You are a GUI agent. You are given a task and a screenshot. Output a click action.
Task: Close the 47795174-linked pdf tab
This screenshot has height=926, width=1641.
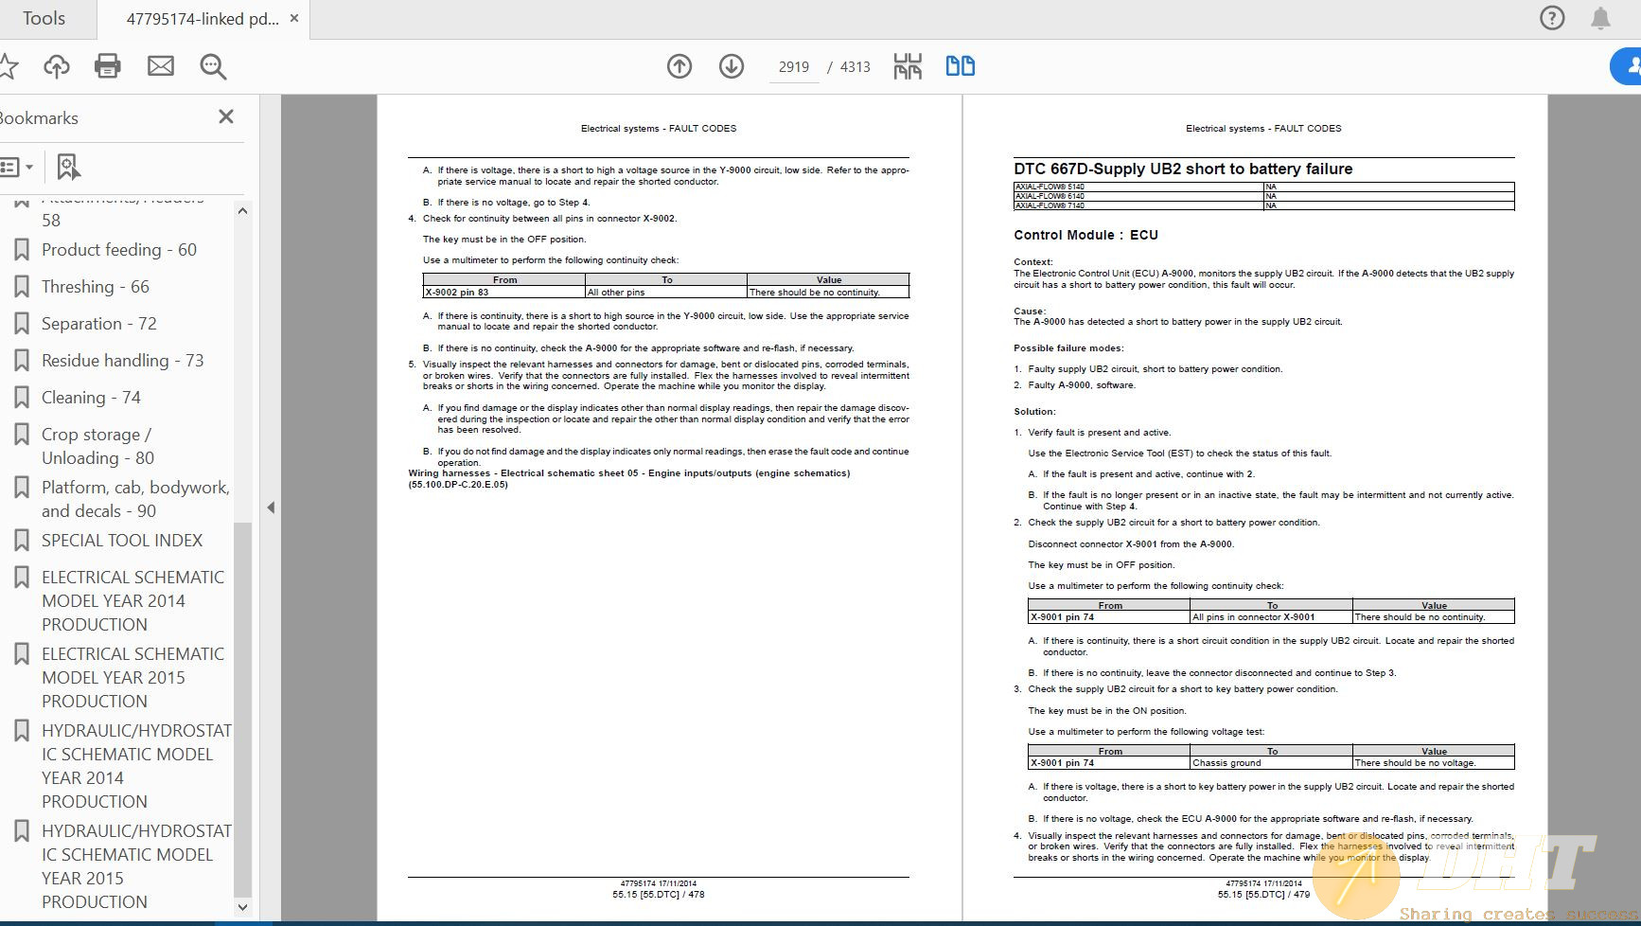point(294,18)
